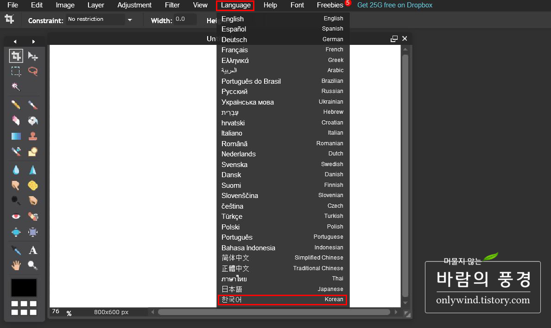
Task: Select the Zoom magnifier tool
Action: click(33, 265)
